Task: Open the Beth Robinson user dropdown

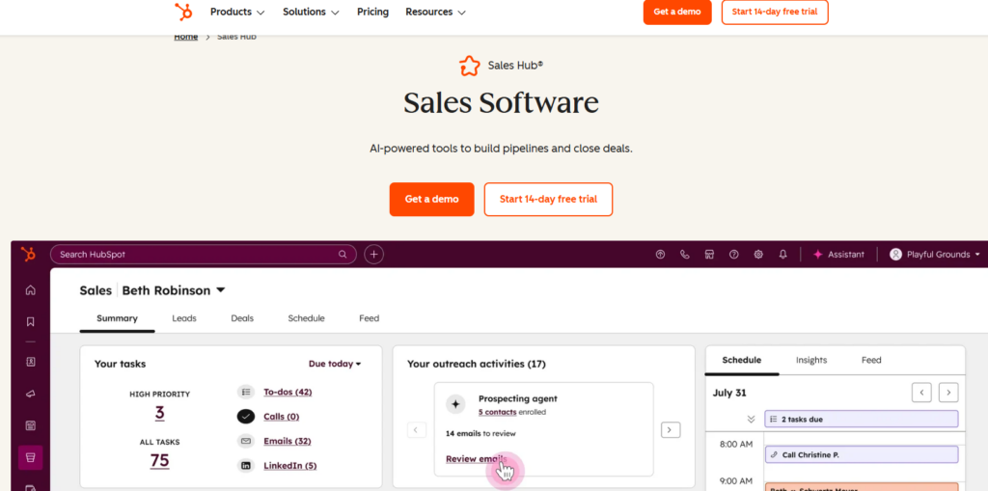Action: tap(174, 290)
